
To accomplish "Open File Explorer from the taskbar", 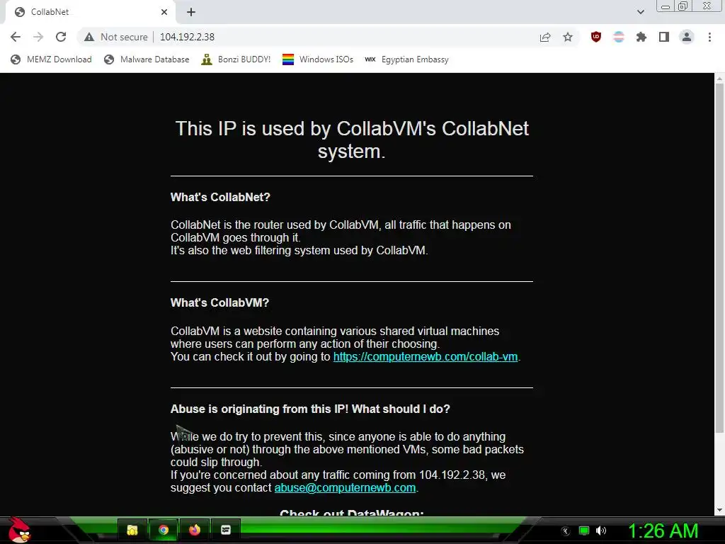I will (132, 530).
